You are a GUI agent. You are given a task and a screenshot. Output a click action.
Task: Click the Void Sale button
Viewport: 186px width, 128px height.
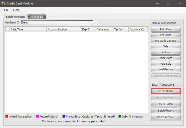166,64
